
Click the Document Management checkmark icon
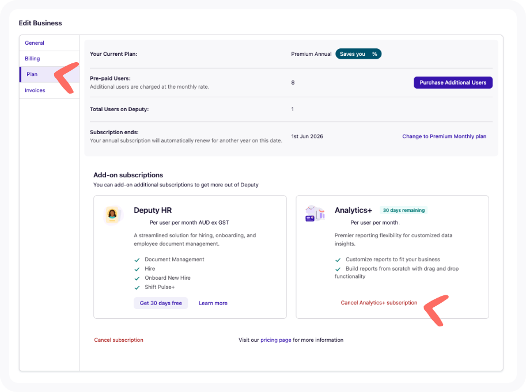click(x=137, y=260)
